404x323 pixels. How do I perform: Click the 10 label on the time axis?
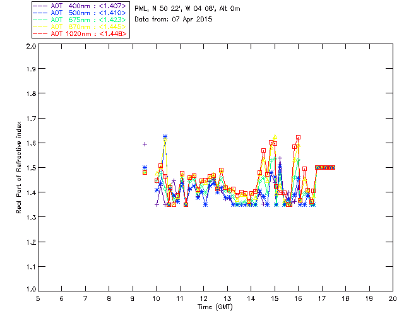[x=156, y=298]
